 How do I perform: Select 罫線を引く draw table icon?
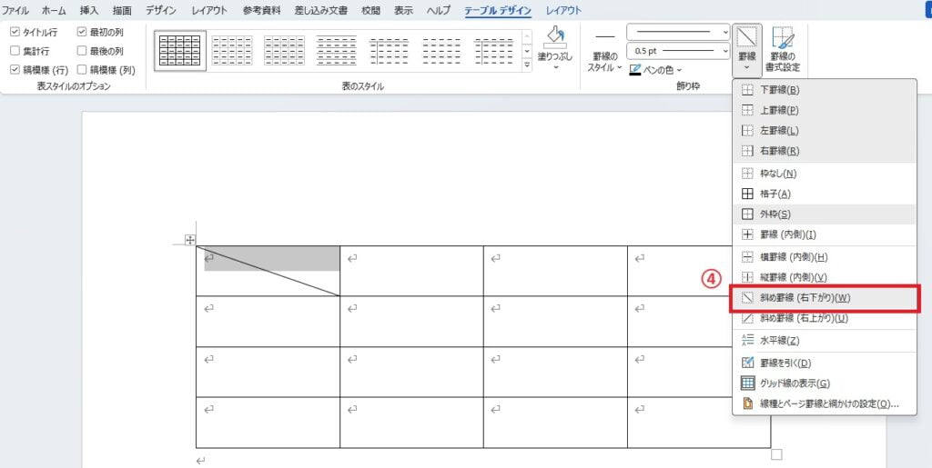[748, 363]
